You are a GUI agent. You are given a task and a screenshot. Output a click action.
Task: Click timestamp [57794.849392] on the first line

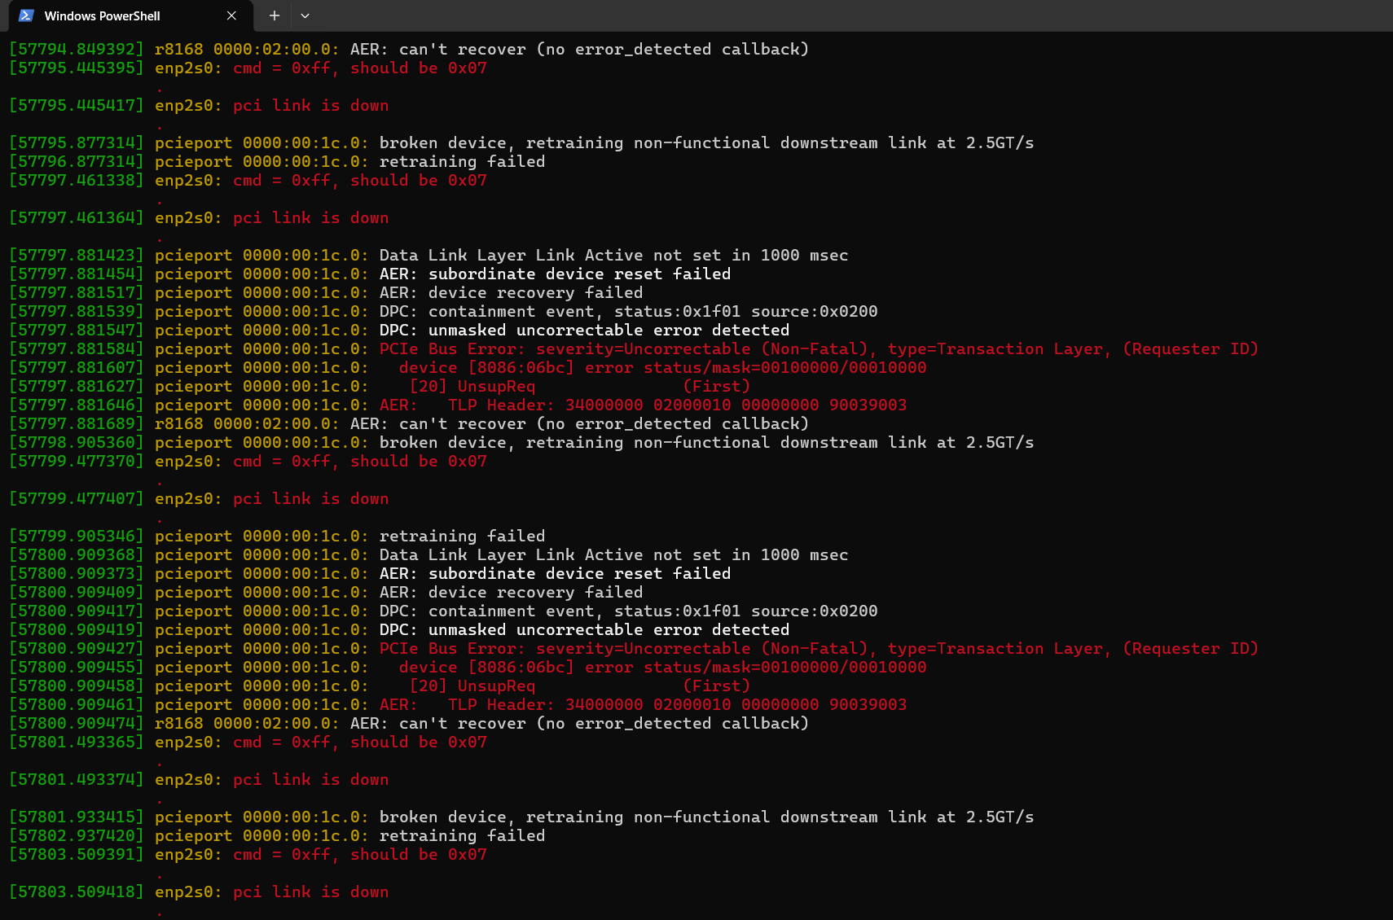(77, 50)
